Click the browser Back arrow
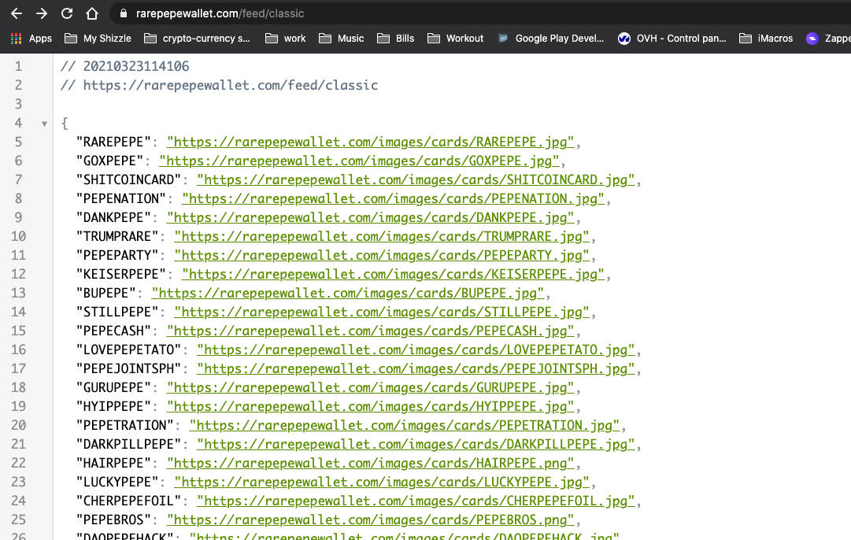The width and height of the screenshot is (851, 540). coord(17,13)
